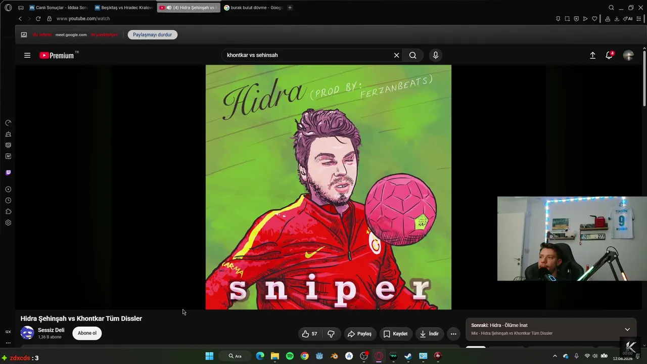This screenshot has width=647, height=364.
Task: Open the browser tab search magnifier
Action: pos(611,8)
